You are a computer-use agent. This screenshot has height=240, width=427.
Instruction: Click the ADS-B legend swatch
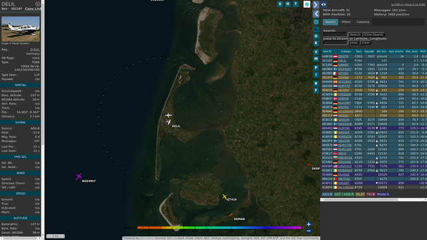327,194
